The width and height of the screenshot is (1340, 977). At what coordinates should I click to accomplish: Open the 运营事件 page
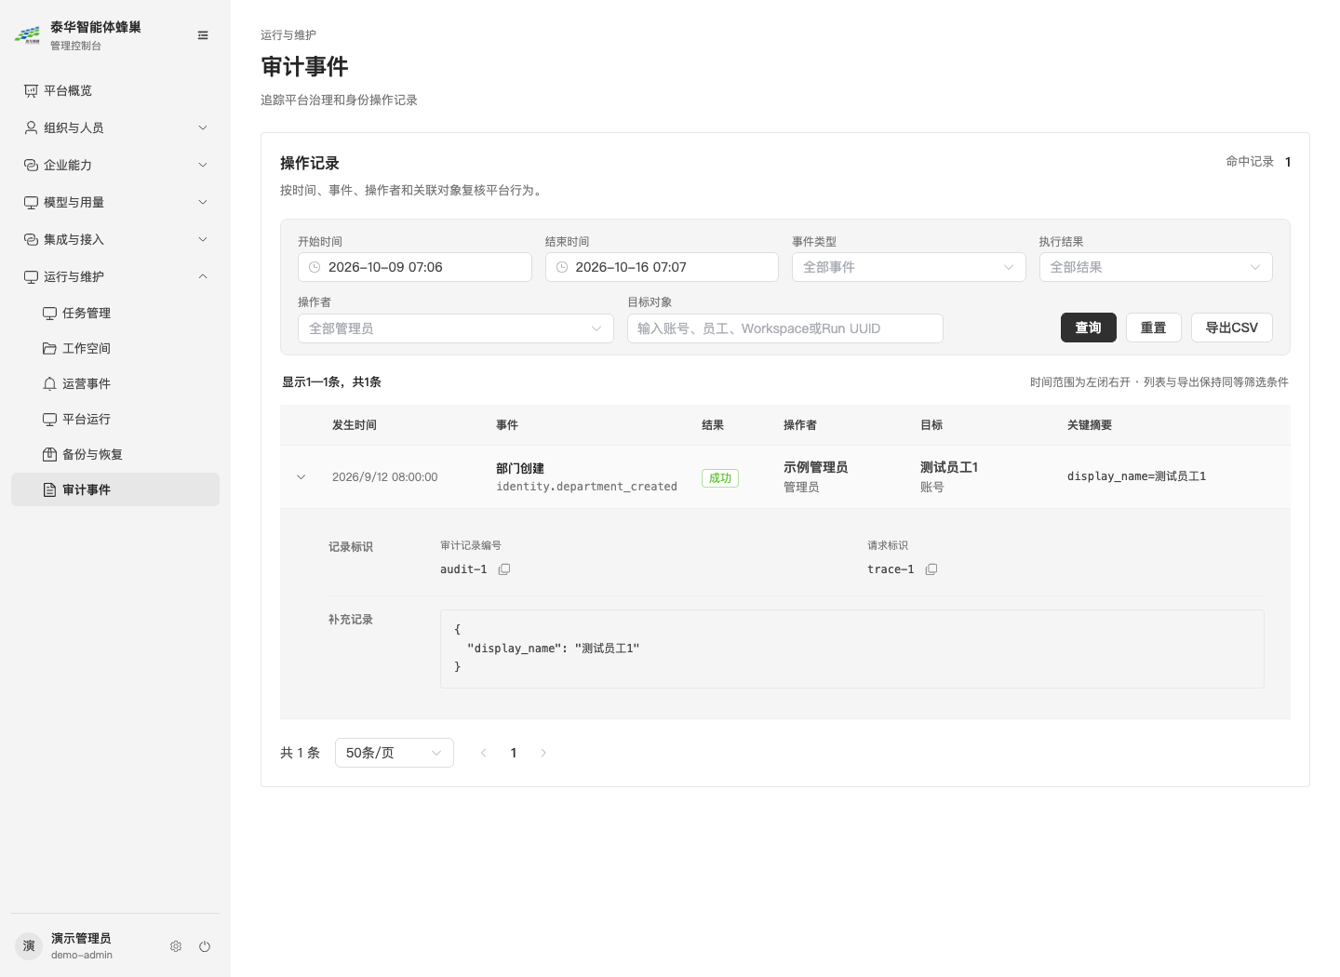[x=115, y=383]
